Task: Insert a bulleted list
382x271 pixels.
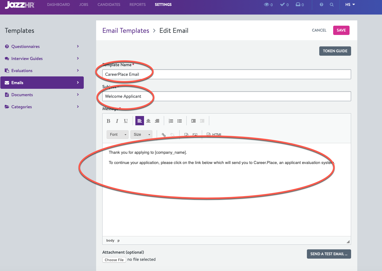Action: [180, 121]
